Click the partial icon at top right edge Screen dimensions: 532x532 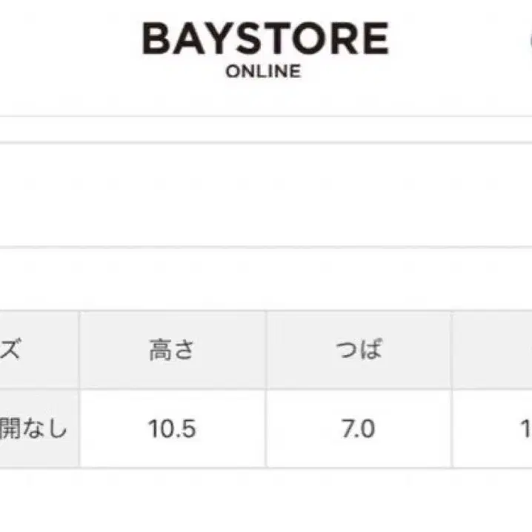[530, 41]
